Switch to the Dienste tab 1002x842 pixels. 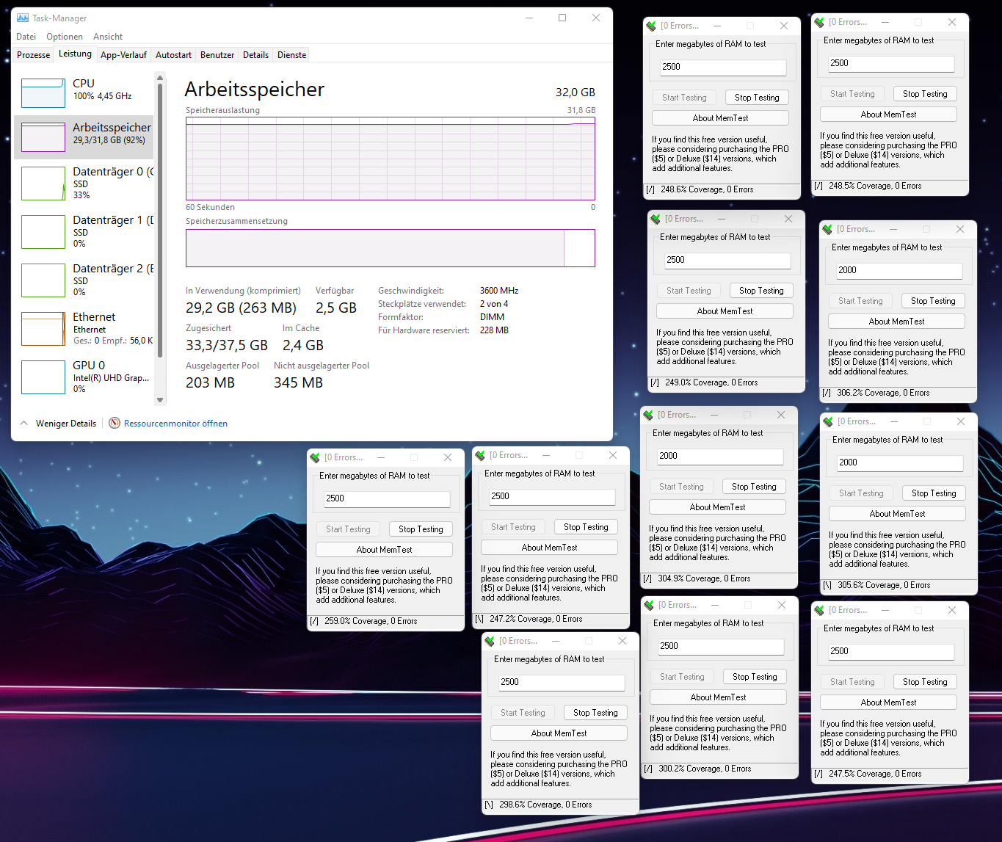tap(291, 55)
